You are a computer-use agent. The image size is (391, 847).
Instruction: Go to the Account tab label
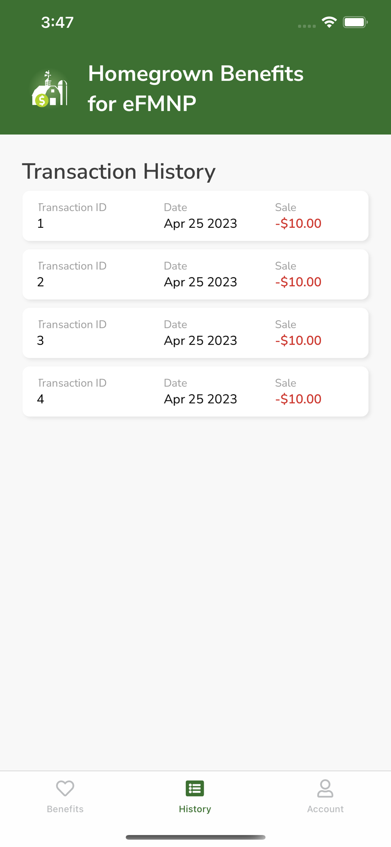pyautogui.click(x=325, y=809)
